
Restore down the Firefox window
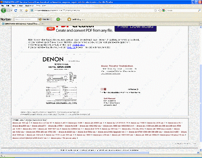pos(196,2)
